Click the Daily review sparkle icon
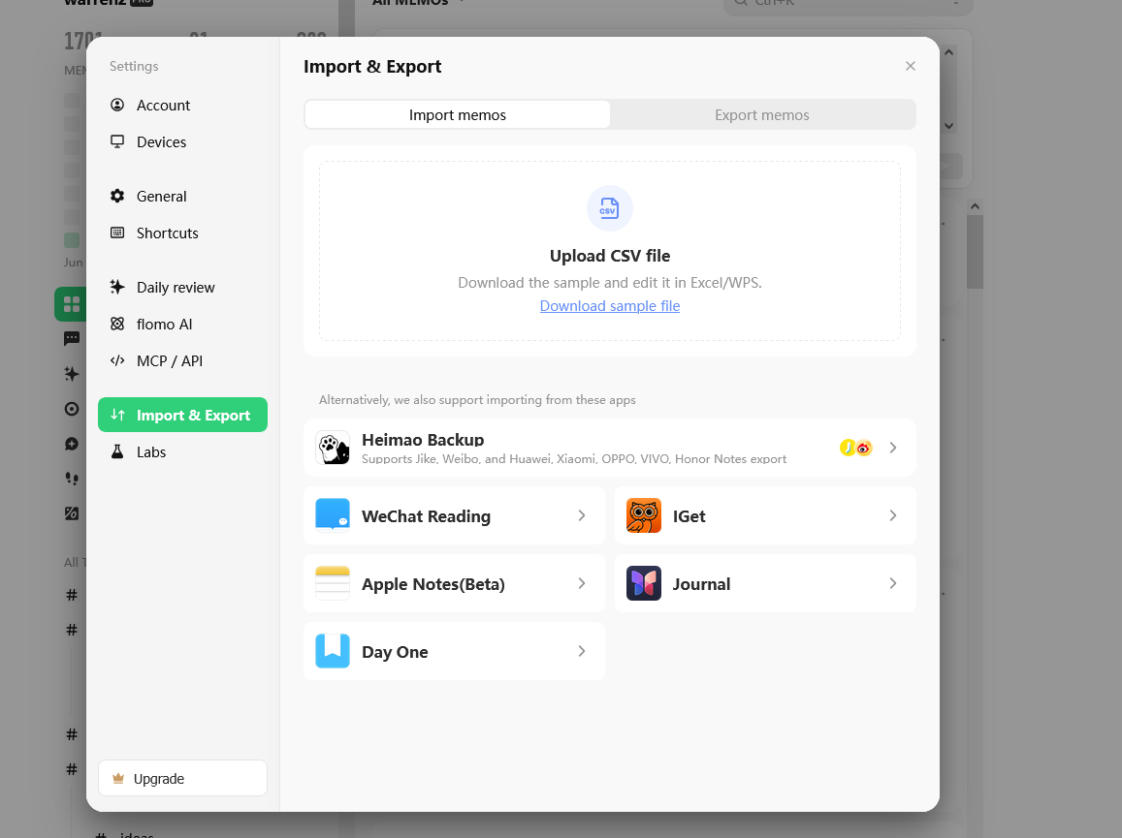The height and width of the screenshot is (838, 1122). (117, 287)
